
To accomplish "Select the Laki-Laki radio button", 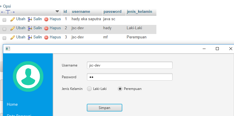I will [89, 89].
